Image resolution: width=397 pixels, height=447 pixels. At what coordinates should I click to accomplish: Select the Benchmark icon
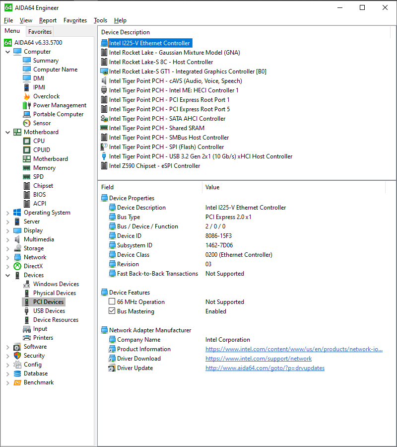pos(17,382)
